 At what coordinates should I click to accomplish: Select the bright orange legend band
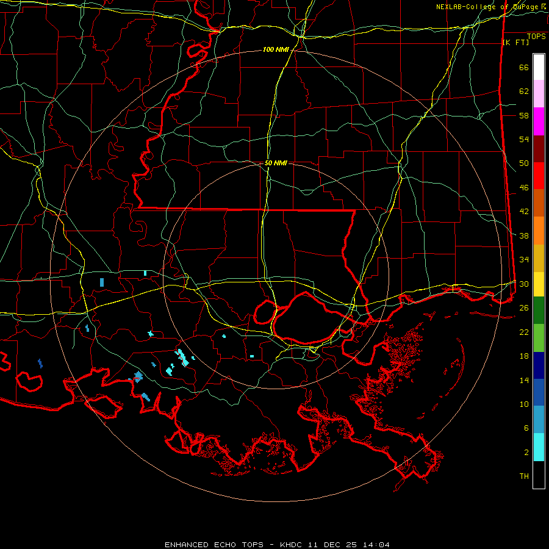tap(539, 231)
